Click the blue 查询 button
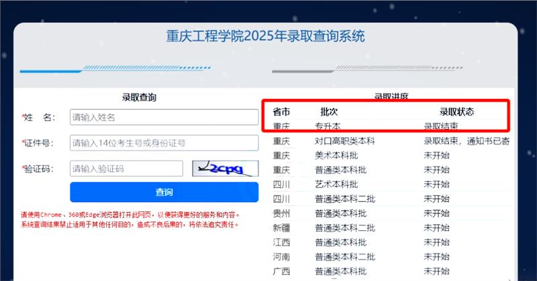Screen dimensions: 537x281 click(x=164, y=192)
